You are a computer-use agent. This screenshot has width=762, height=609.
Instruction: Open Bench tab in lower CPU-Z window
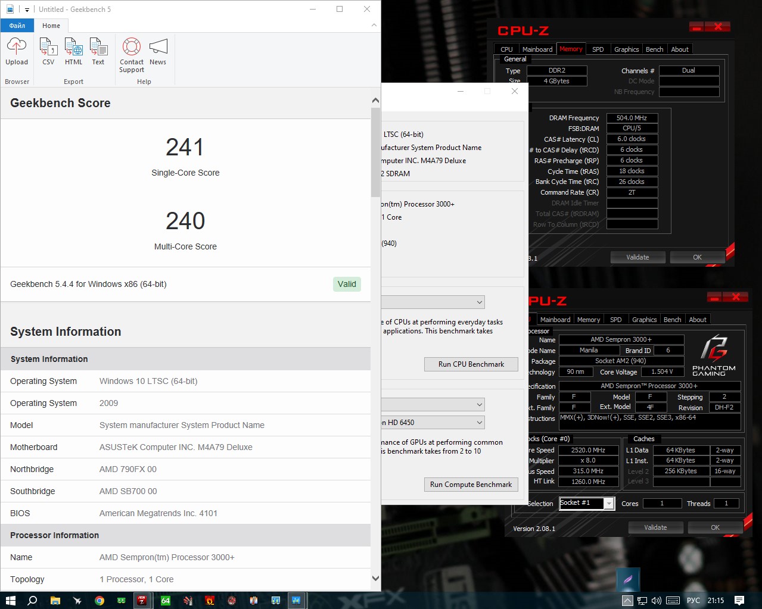click(x=672, y=320)
